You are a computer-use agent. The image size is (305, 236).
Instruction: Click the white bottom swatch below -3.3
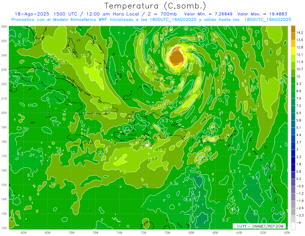coord(293,226)
